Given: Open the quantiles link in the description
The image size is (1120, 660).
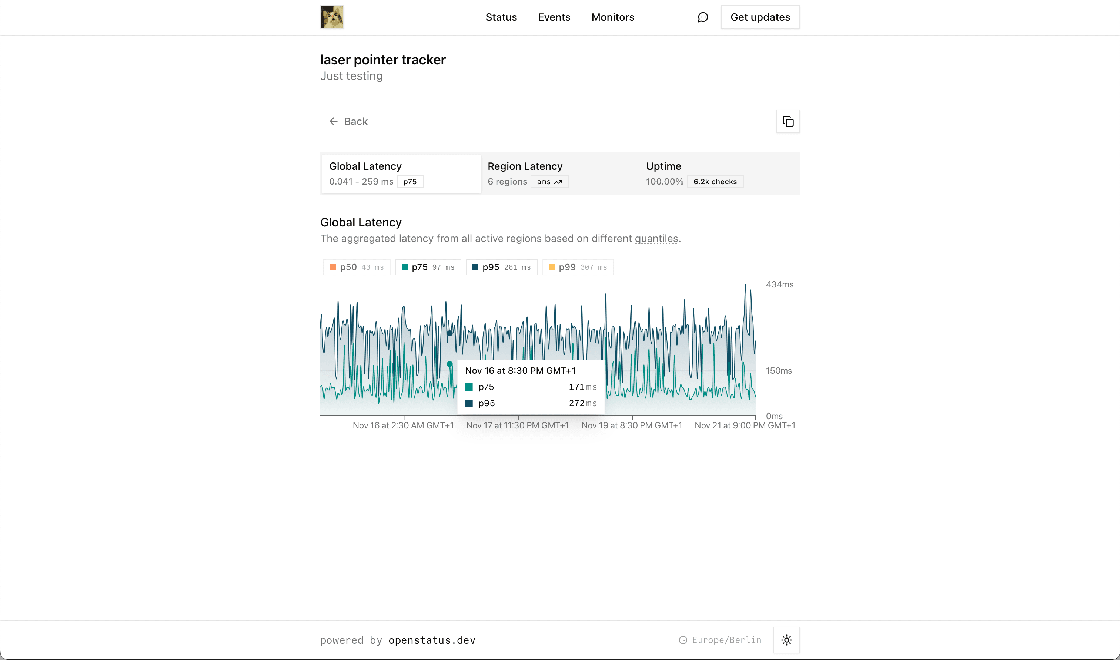Looking at the screenshot, I should tap(656, 238).
